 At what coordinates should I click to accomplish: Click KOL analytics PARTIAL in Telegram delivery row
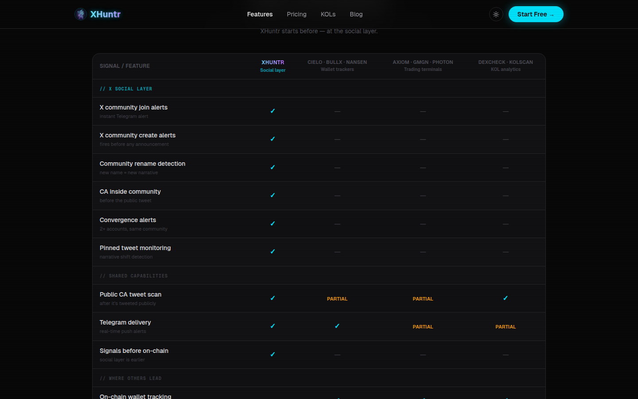(506, 327)
